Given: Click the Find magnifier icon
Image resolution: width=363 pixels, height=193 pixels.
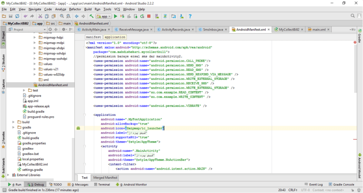Looking at the screenshot, I should [62, 16].
